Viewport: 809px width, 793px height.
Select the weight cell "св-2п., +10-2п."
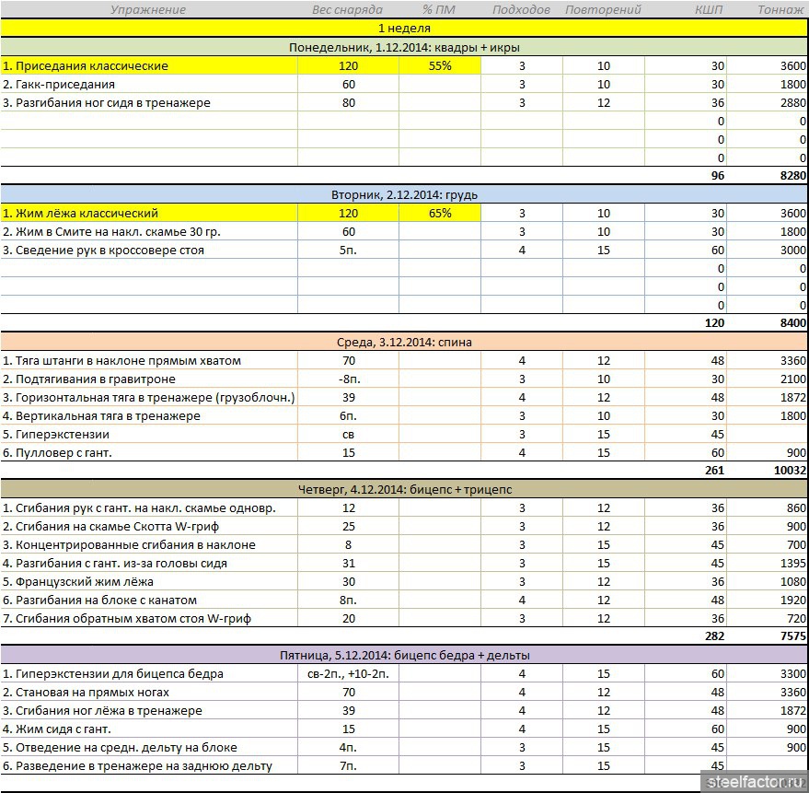coord(348,674)
